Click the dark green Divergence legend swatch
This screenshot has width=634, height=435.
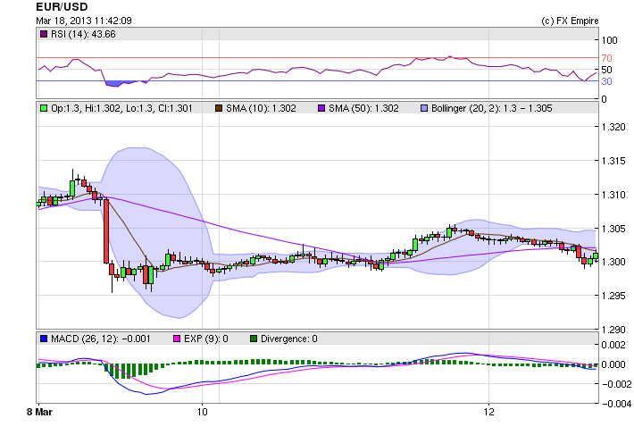tap(254, 339)
